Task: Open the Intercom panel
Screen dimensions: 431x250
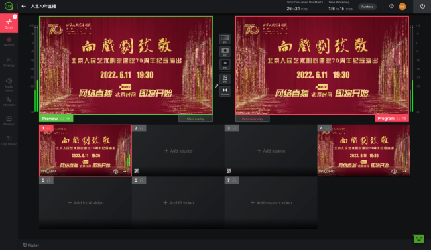Action: click(9, 101)
